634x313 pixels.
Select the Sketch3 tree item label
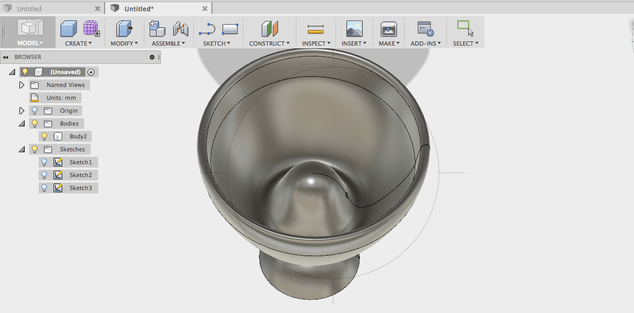coord(80,188)
